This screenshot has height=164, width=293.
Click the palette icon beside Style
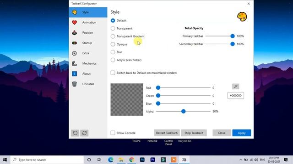(74, 12)
